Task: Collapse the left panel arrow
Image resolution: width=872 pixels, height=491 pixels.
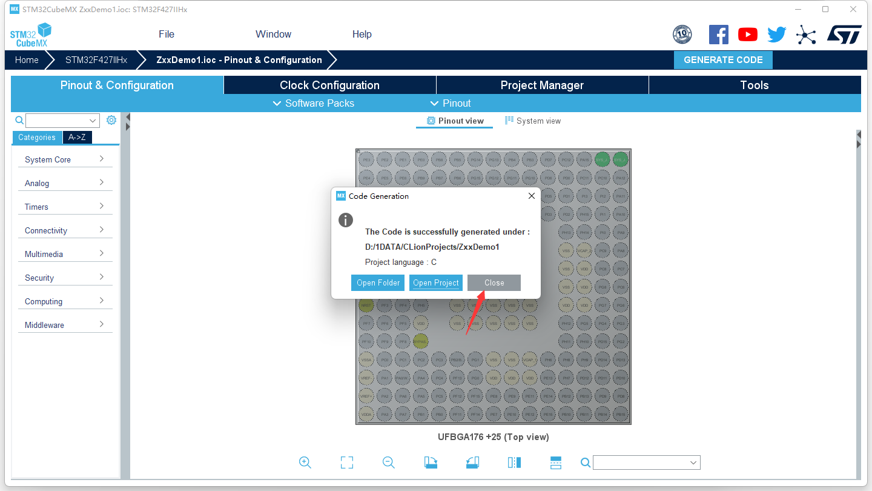Action: click(x=128, y=117)
